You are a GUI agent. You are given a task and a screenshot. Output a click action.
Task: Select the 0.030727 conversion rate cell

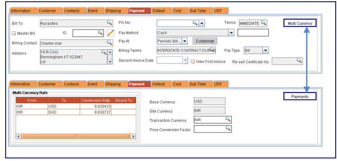[x=96, y=112]
